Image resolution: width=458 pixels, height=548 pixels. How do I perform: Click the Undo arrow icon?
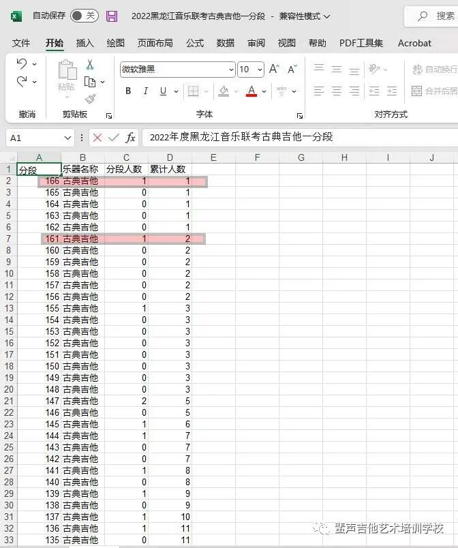22,63
